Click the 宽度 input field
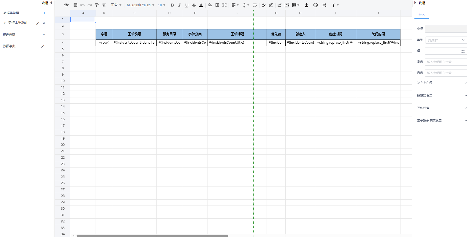 [446, 62]
